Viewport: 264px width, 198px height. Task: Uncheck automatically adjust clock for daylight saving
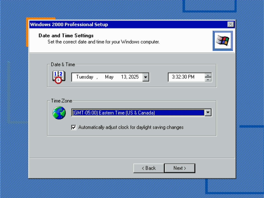(73, 127)
